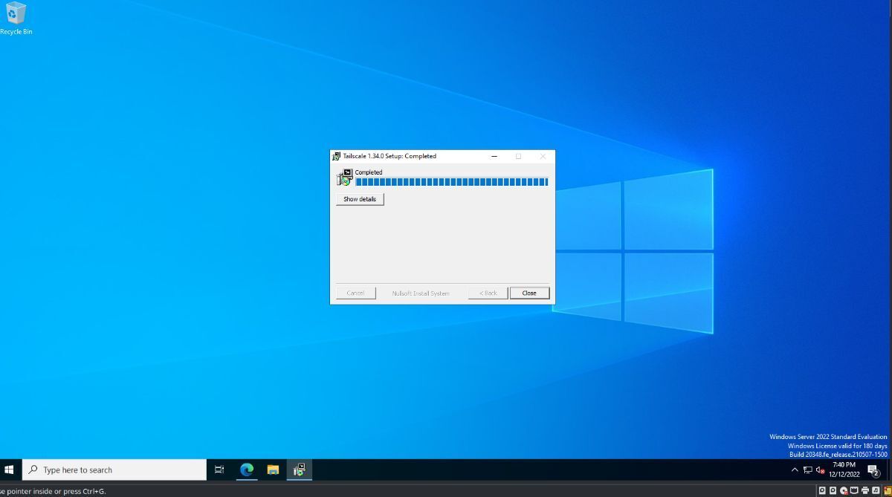Minimize the Tailscale Setup window
892x497 pixels.
click(x=494, y=156)
